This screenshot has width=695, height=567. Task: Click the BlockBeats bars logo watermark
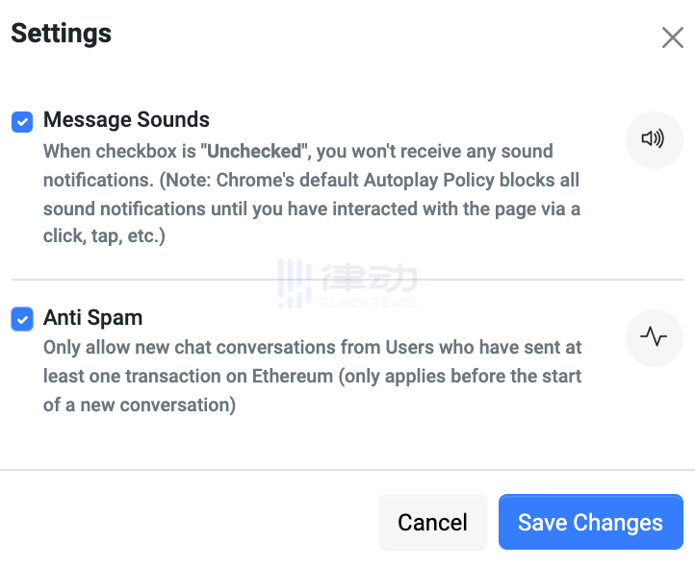293,283
